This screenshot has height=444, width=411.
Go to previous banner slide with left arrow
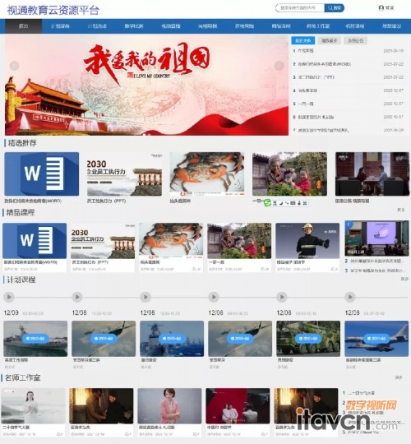coord(14,66)
